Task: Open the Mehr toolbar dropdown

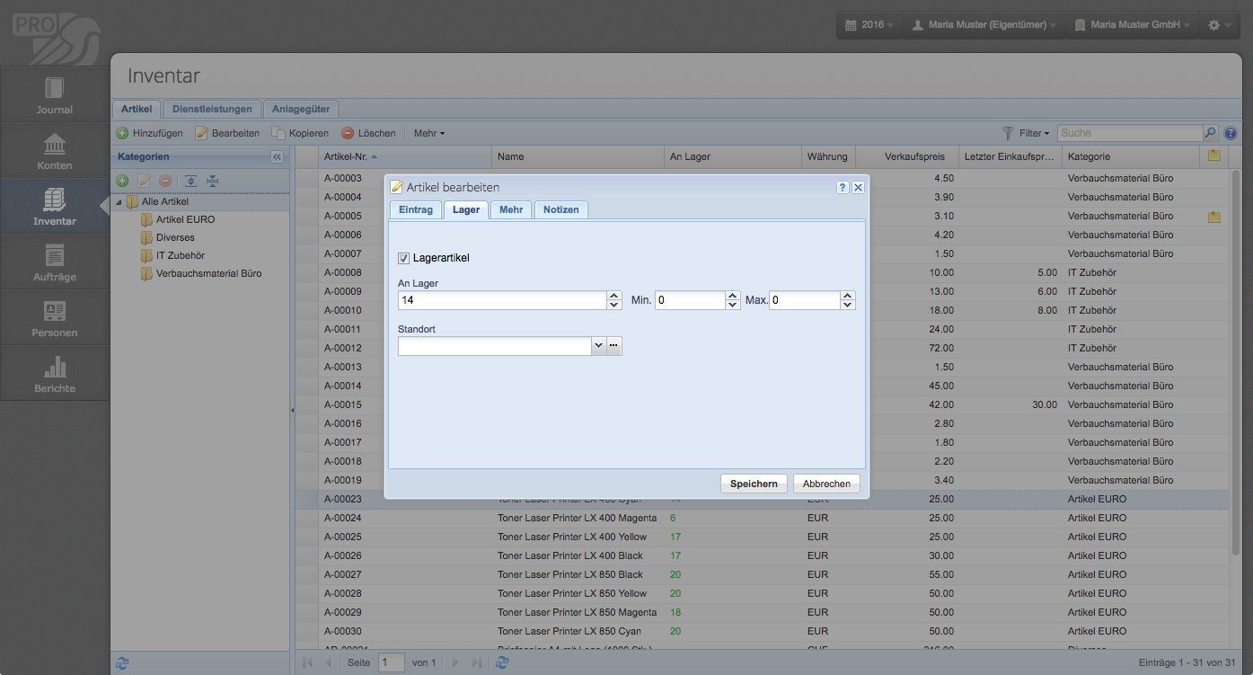Action: tap(428, 133)
